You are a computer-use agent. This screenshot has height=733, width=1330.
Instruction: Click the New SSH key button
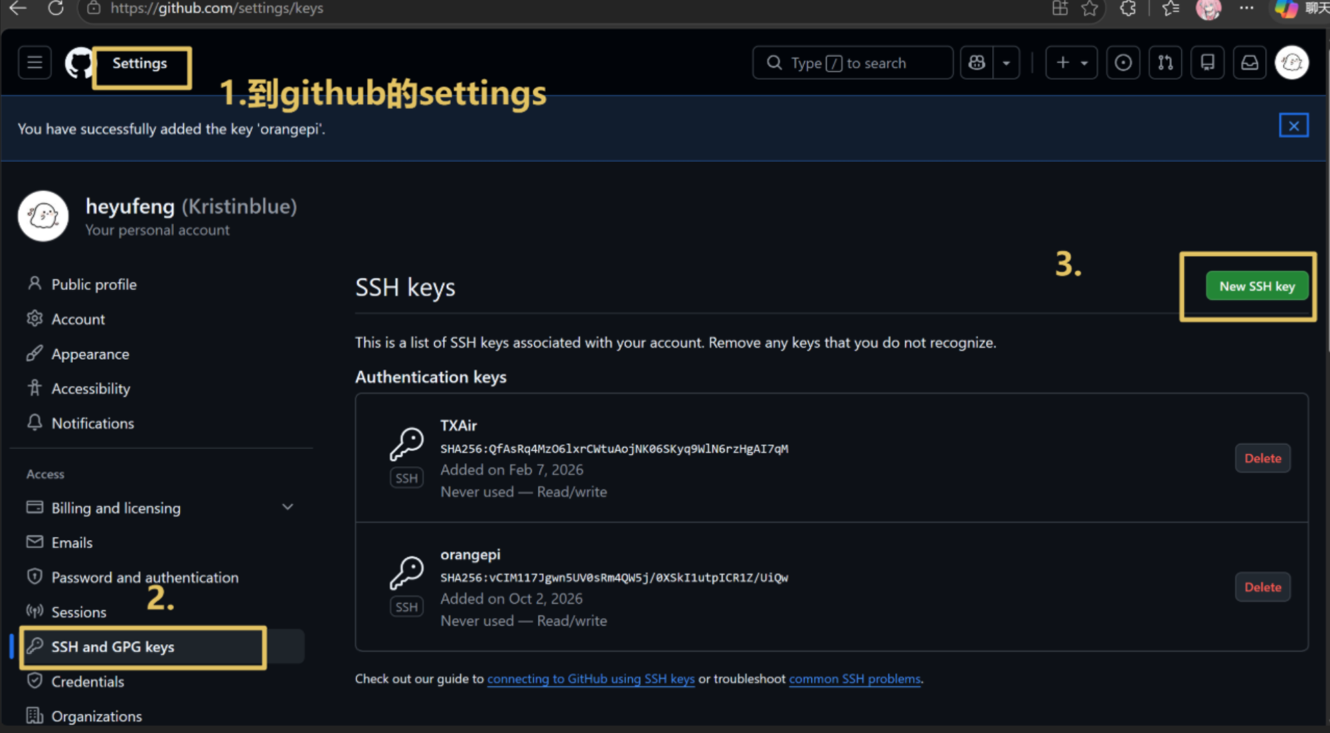click(1257, 287)
